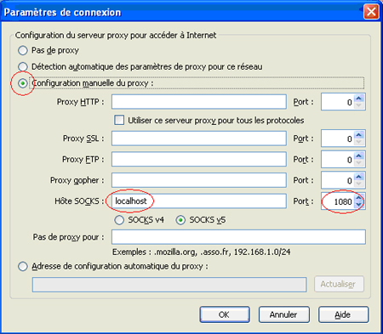Click the Proxy FTP address field
Image resolution: width=383 pixels, height=334 pixels.
pyautogui.click(x=199, y=160)
